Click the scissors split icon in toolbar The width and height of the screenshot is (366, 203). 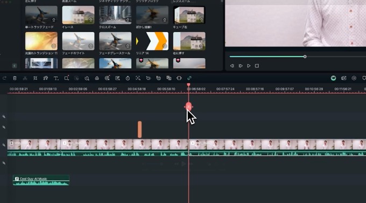[25, 78]
